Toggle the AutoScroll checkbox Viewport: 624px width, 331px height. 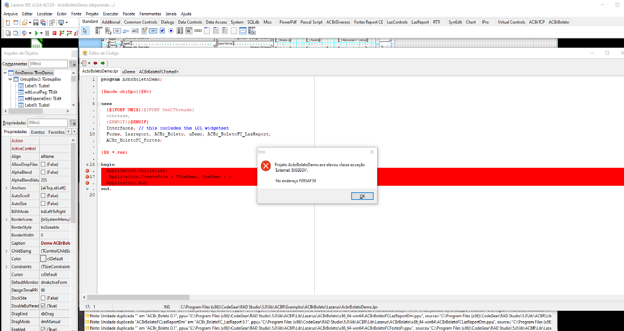[43, 196]
